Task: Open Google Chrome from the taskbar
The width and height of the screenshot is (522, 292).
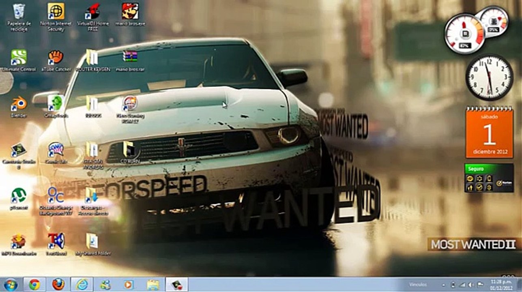Action: pos(34,285)
